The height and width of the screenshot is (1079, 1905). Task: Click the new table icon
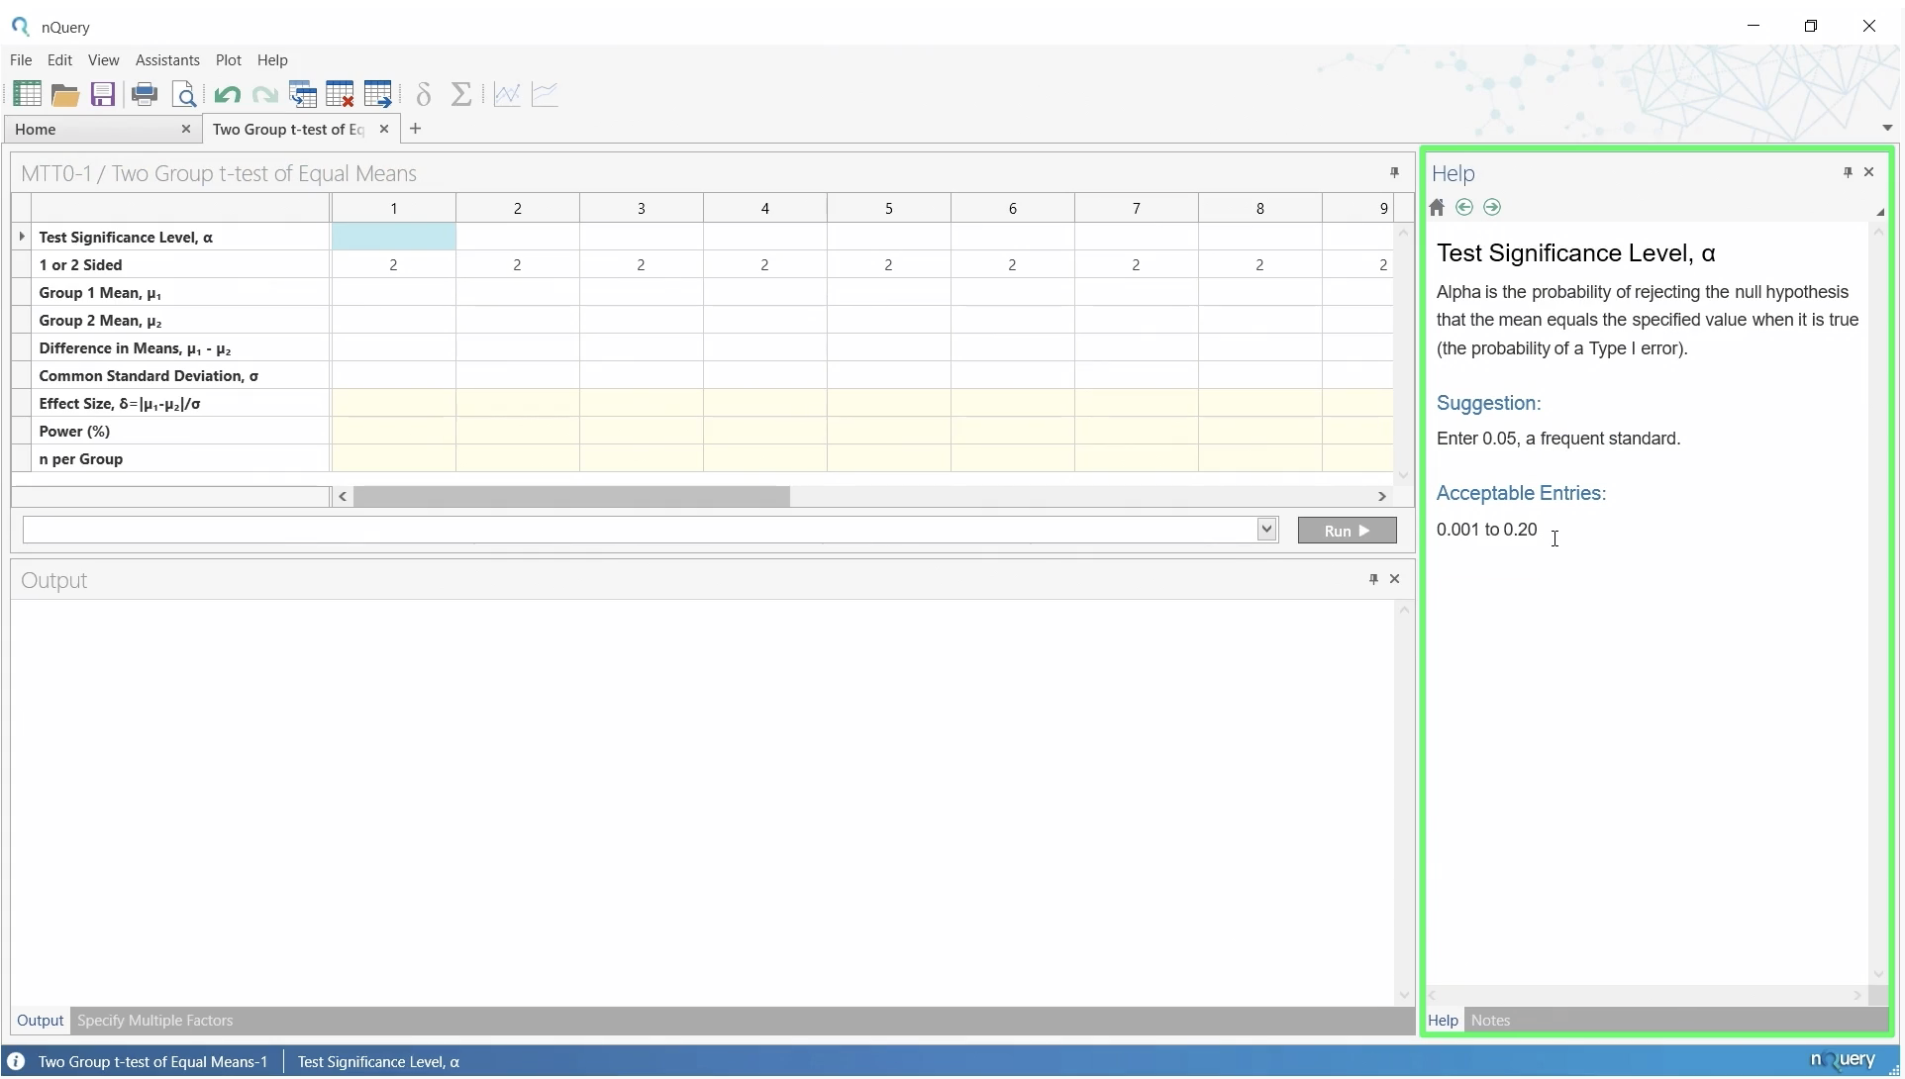point(27,95)
